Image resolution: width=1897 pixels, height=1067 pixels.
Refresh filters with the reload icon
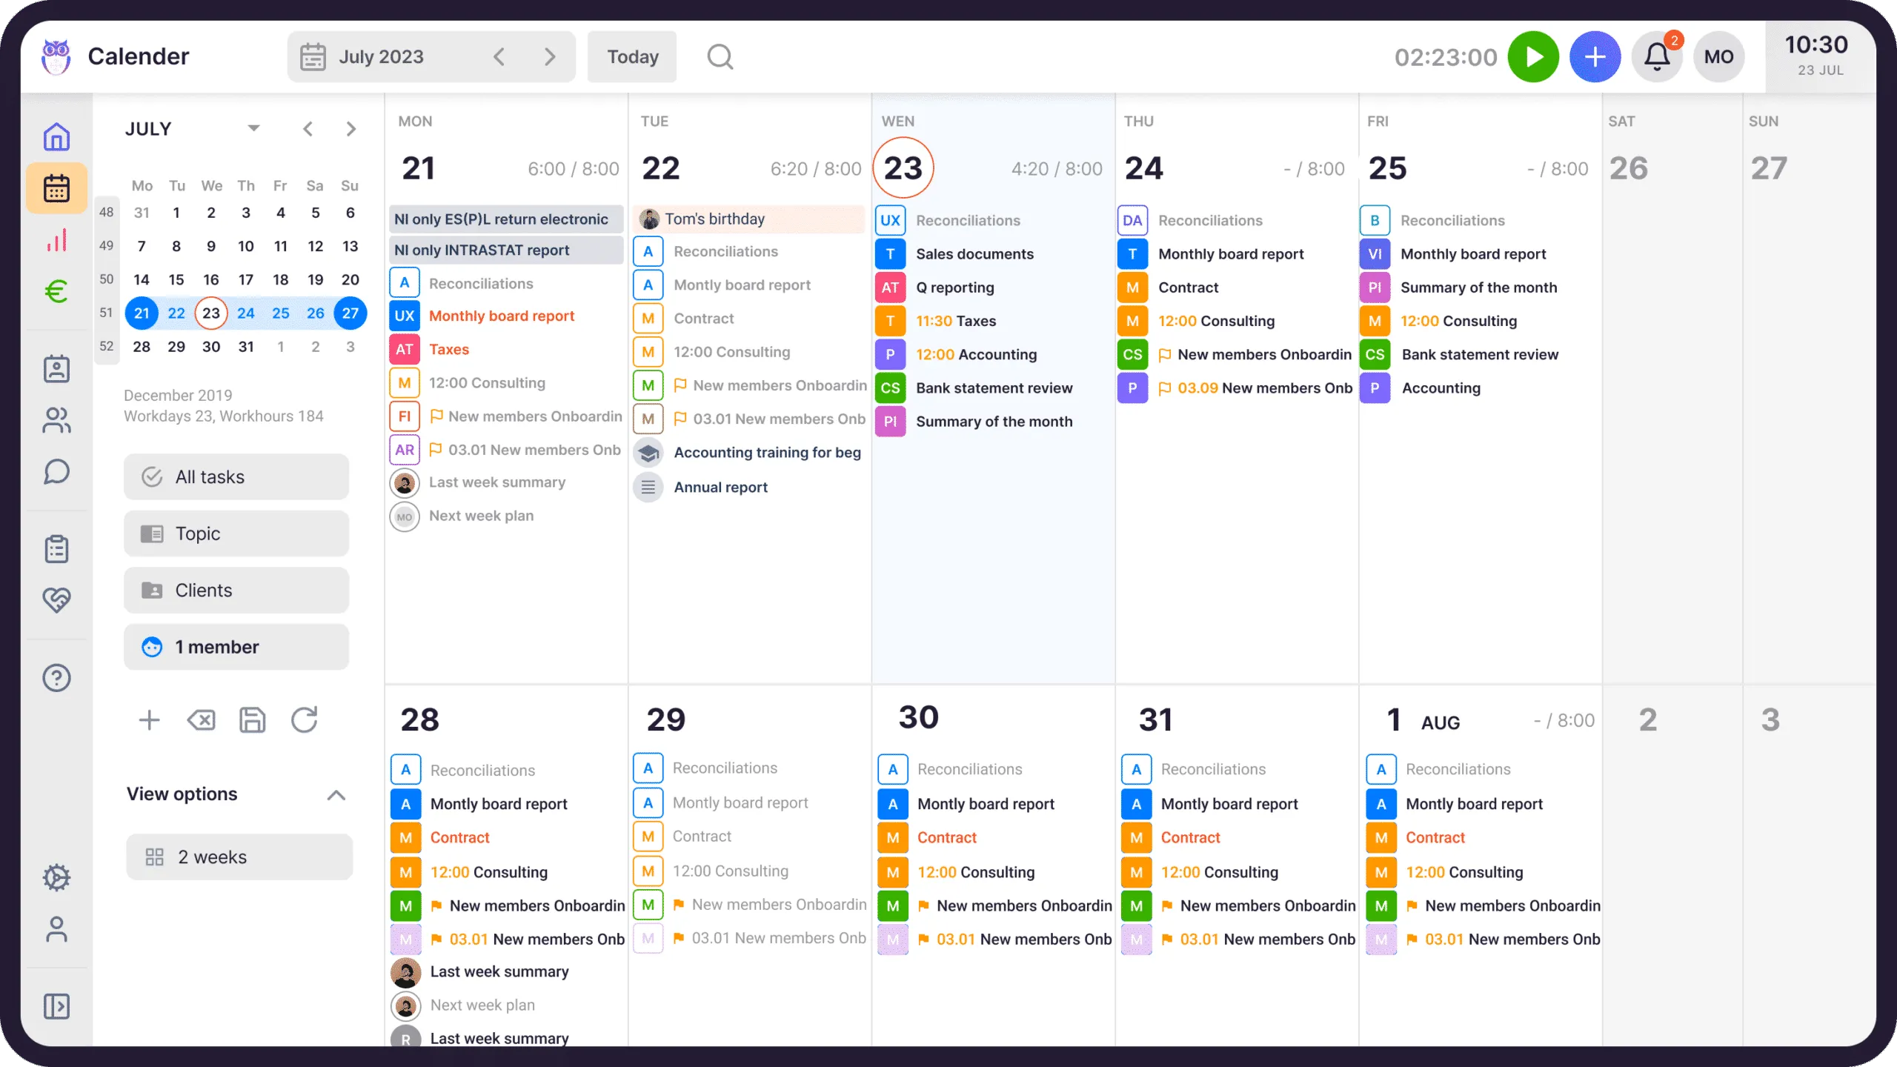pyautogui.click(x=305, y=719)
